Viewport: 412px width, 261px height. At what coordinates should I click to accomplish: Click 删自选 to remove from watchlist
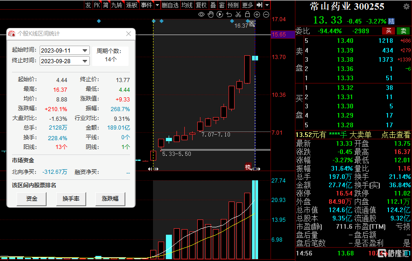pos(170,5)
